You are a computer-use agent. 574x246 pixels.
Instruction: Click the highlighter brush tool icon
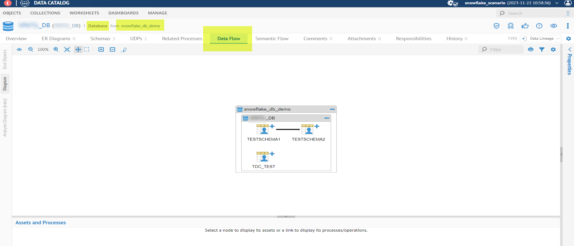tap(124, 50)
